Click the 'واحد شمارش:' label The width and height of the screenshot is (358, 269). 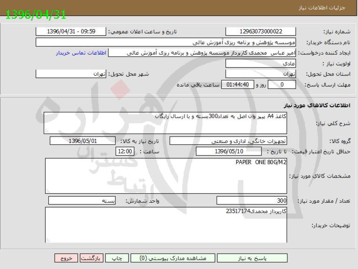point(142,201)
